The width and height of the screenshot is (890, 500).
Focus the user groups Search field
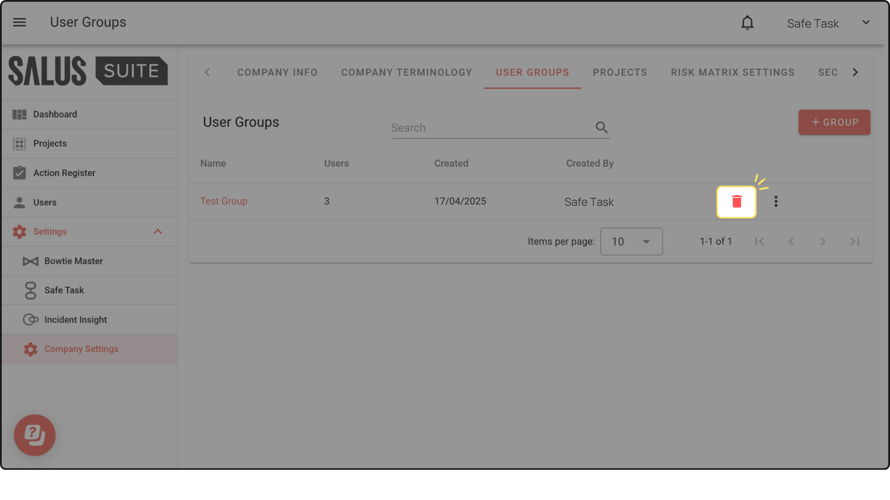point(489,128)
